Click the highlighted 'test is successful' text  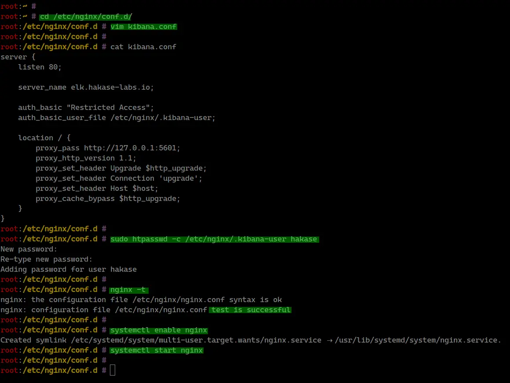(x=250, y=310)
